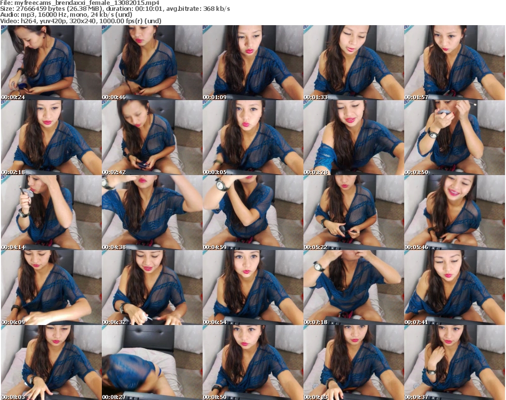Image resolution: width=506 pixels, height=400 pixels.
Task: Open the thumbnail at 00:04:14
Action: (x=51, y=213)
